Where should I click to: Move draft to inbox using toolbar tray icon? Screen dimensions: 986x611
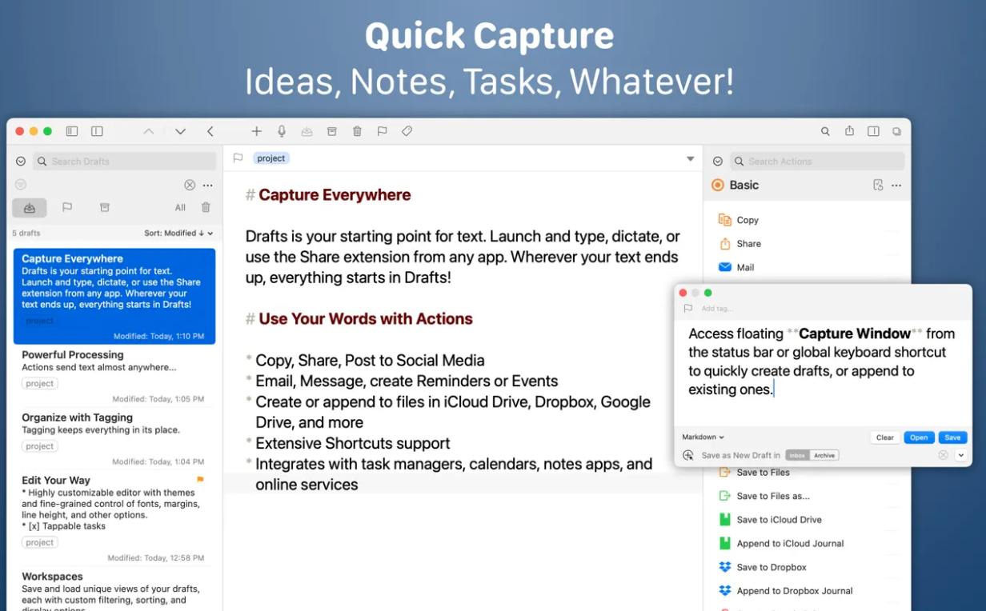[x=307, y=131]
